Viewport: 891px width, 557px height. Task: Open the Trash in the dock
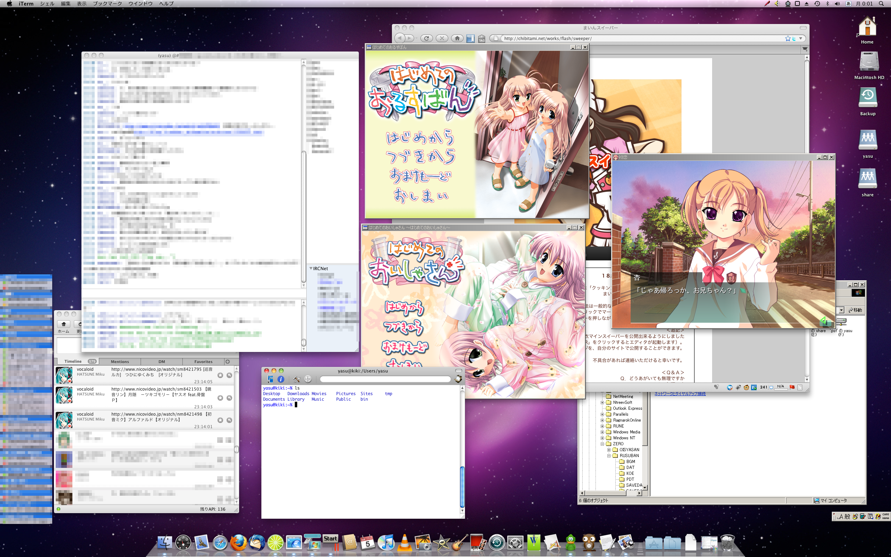[727, 543]
